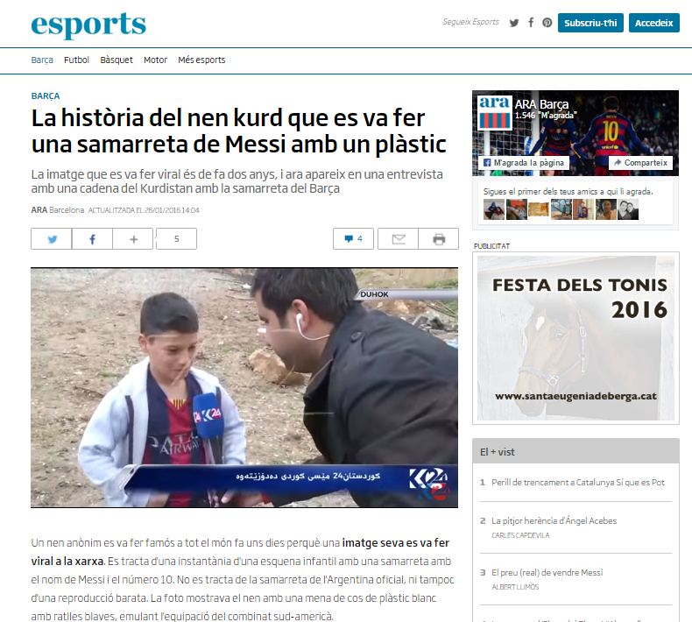
Task: Click the 'El + vist' panel header
Action: (x=575, y=451)
